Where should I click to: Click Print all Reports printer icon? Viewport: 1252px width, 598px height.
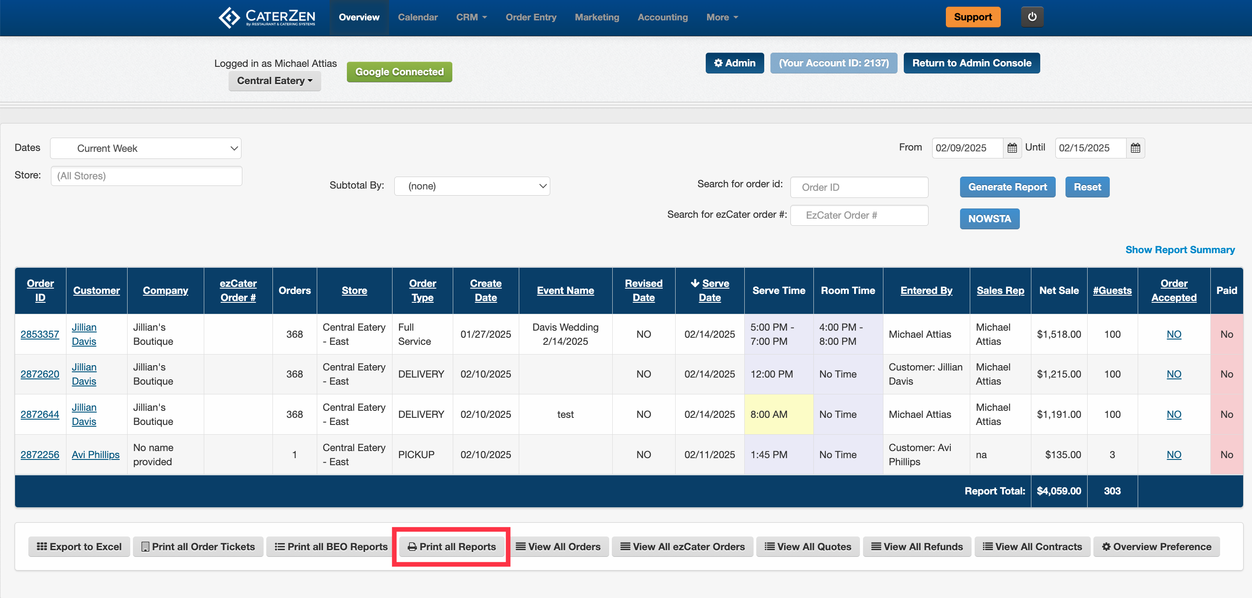click(x=412, y=547)
